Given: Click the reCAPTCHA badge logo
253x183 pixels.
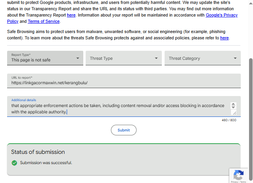Looking at the screenshot, I should point(238,175).
